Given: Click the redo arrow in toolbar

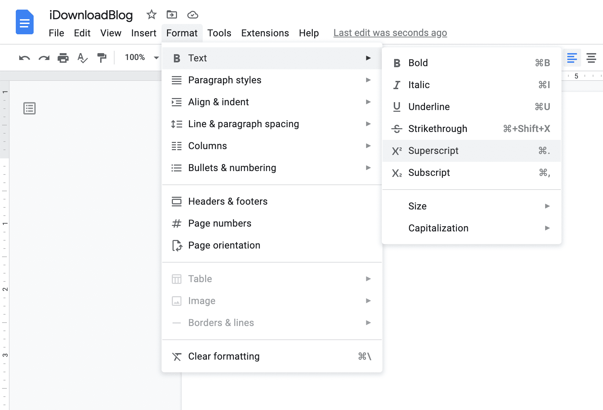Looking at the screenshot, I should pyautogui.click(x=44, y=58).
